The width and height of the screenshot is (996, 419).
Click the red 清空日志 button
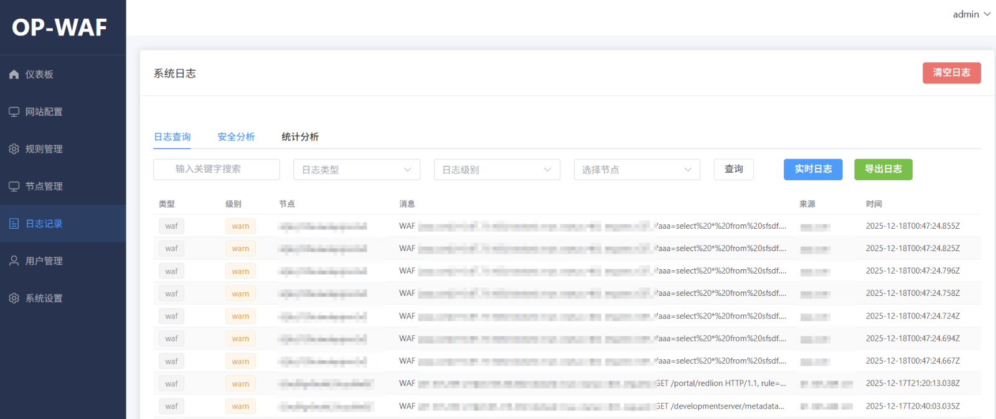(x=951, y=73)
